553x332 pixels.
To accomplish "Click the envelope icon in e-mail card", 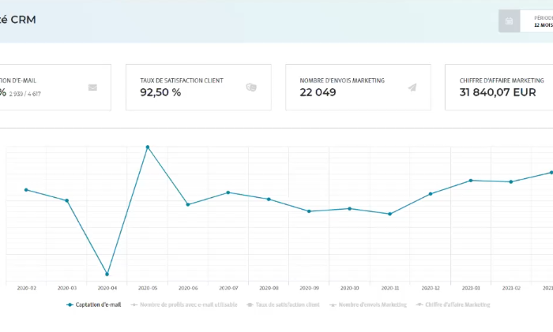I will point(92,88).
